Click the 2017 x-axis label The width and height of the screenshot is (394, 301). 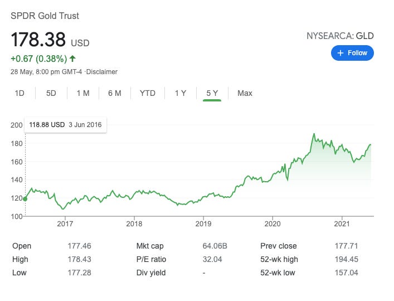click(x=65, y=224)
